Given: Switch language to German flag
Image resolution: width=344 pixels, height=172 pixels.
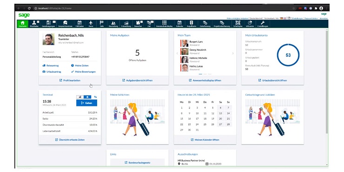Looking at the screenshot, I should 281,18.
